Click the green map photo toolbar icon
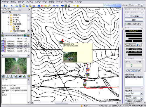This screenshot has width=146, height=107. pos(66,6)
